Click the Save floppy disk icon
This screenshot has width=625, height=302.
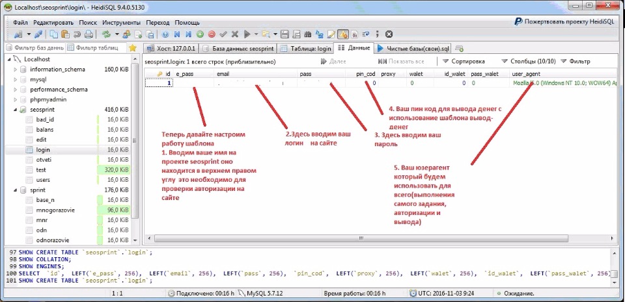(x=285, y=34)
